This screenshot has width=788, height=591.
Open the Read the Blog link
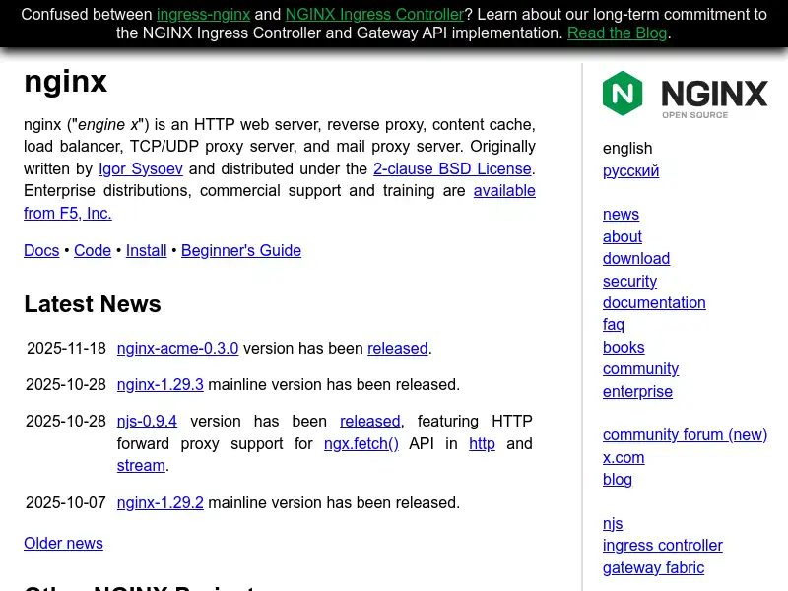click(617, 33)
